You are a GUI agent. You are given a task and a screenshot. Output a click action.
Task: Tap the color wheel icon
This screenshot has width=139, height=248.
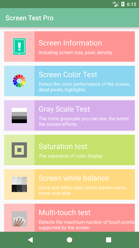(x=19, y=81)
